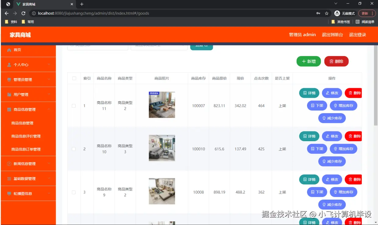Viewport: 378px width, 225px height.
Task: Expand 管理员管理 menu chevron
Action: 49,79
